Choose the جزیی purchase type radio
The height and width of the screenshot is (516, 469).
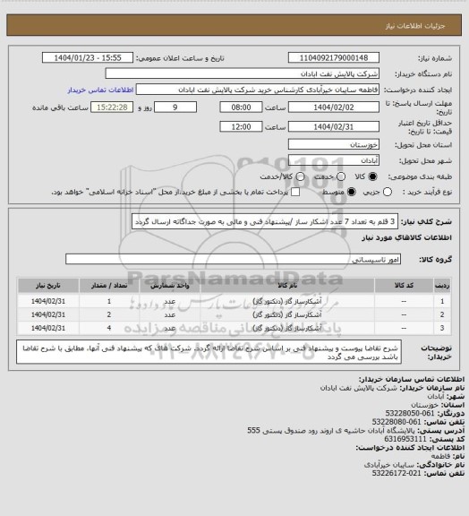click(388, 192)
